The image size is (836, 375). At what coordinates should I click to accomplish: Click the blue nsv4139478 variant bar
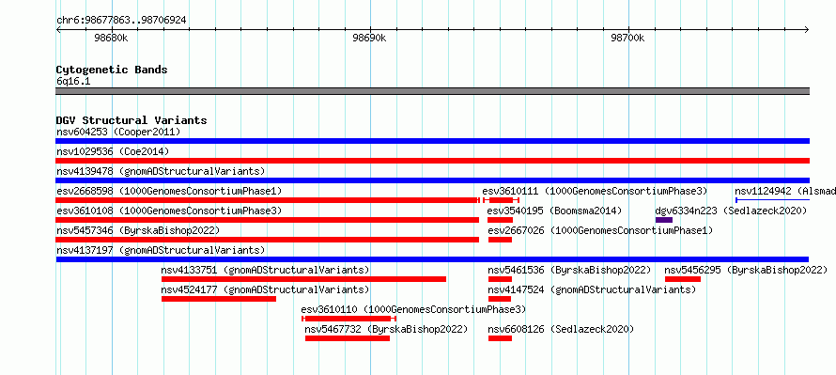[432, 180]
